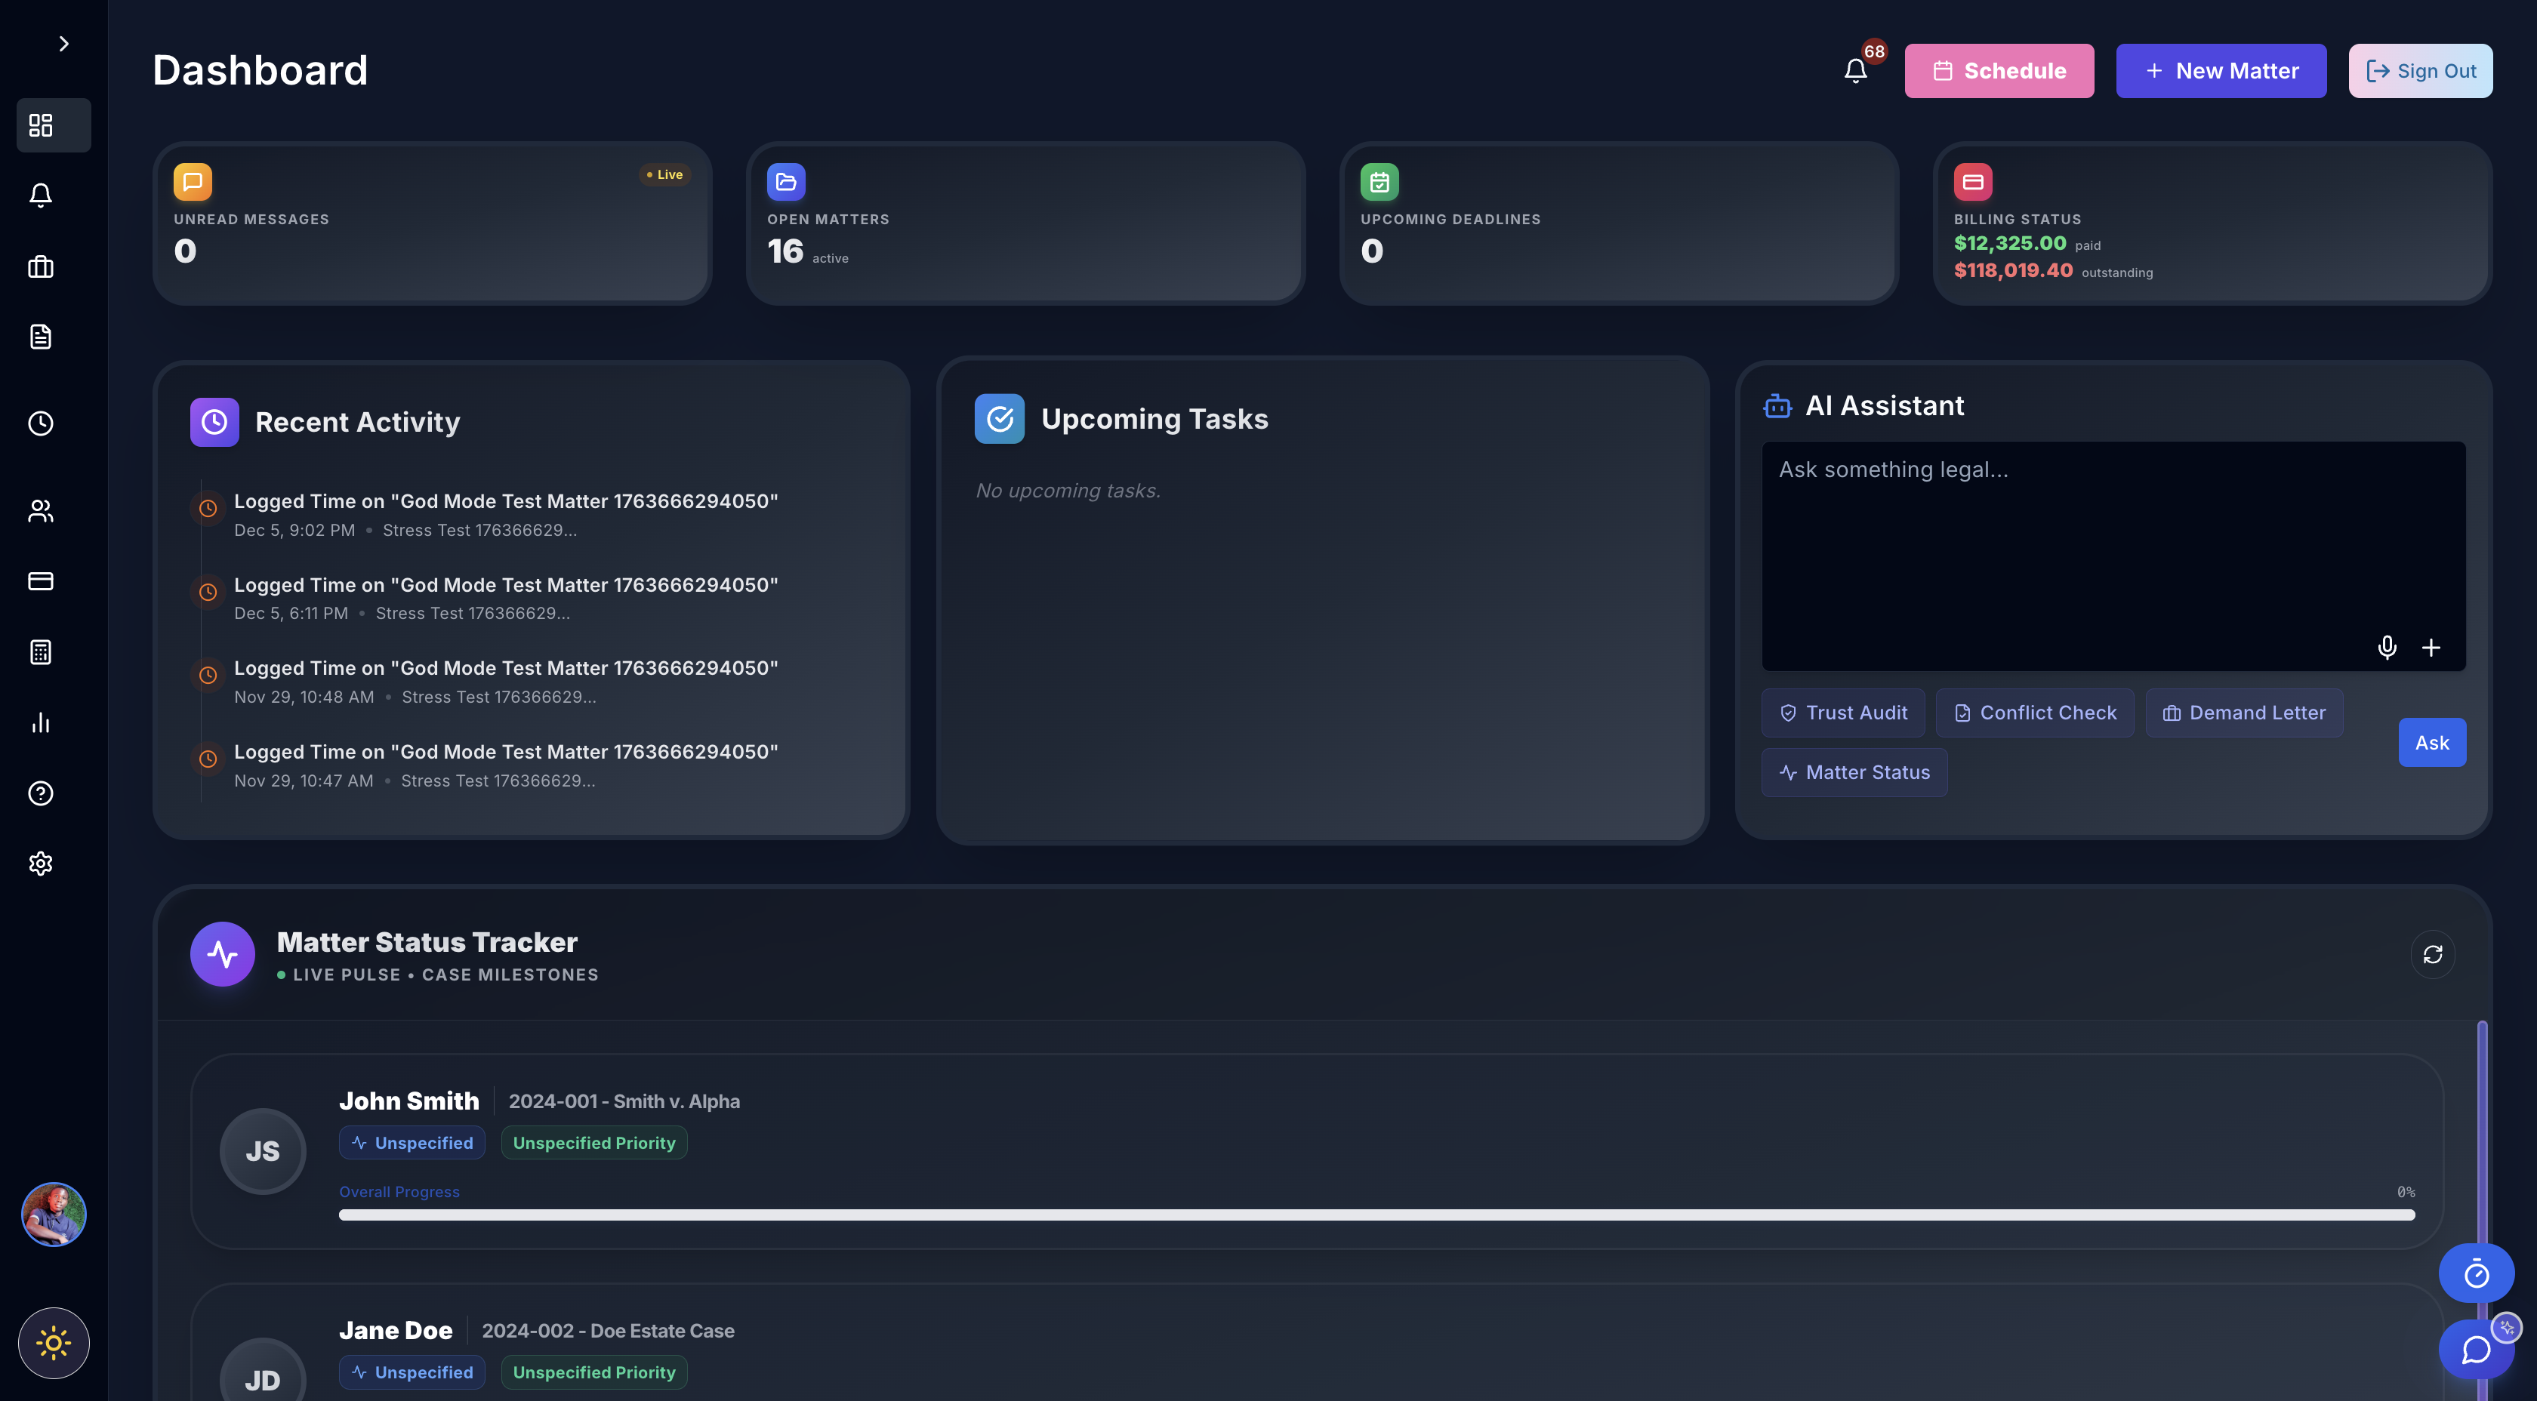Click the Matter Status Tracker pulse icon
The width and height of the screenshot is (2537, 1401).
[x=223, y=954]
